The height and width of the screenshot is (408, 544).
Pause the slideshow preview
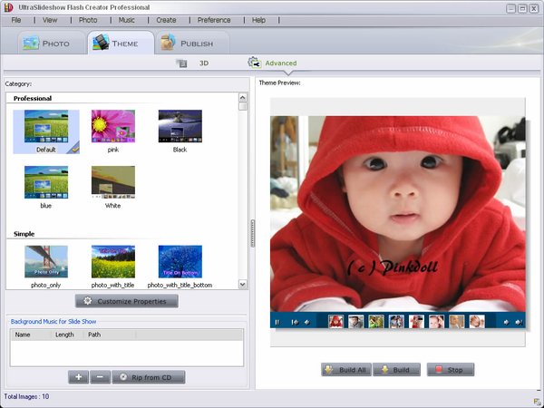277,322
